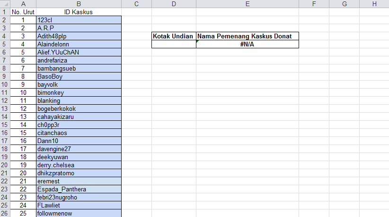The height and width of the screenshot is (217, 389).
Task: Select the cell containing 'ch0pp3r'
Action: click(x=79, y=125)
